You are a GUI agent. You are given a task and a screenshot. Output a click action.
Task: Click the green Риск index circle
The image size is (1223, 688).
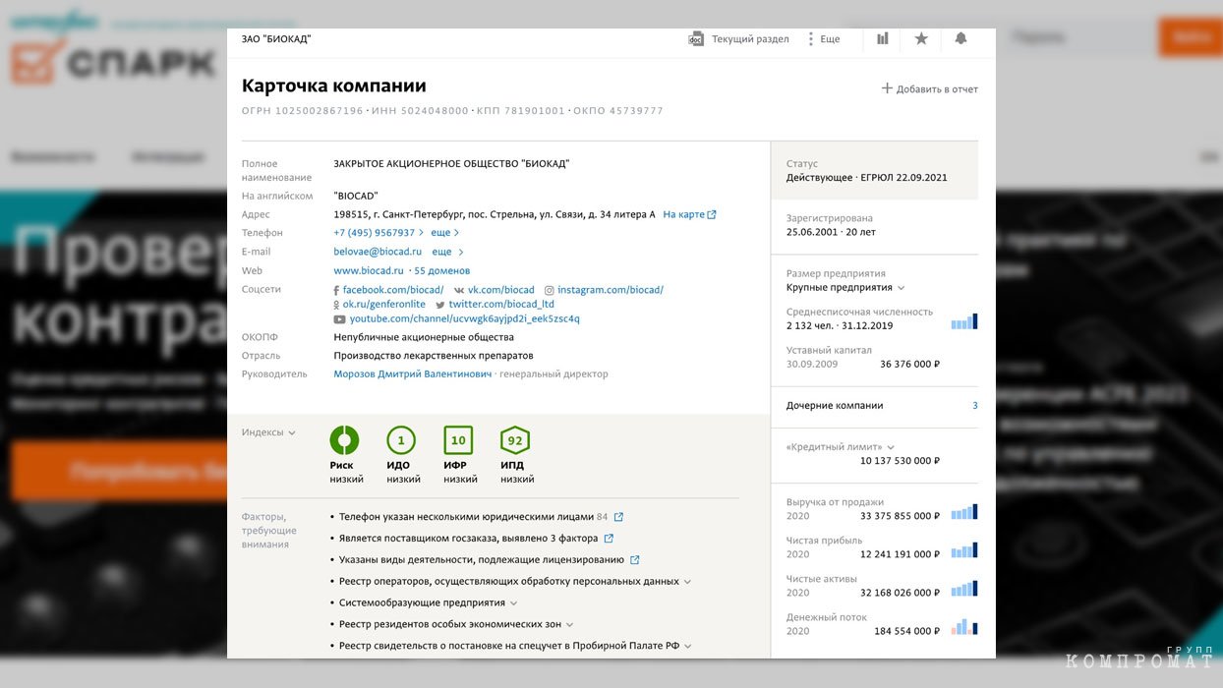pyautogui.click(x=344, y=440)
